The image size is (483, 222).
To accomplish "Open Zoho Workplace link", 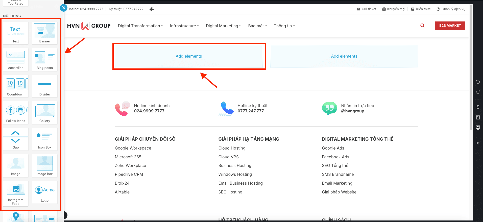I will pyautogui.click(x=130, y=165).
